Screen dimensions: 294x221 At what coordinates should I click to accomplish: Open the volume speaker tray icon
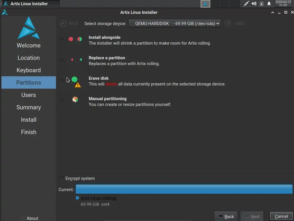[254, 4]
